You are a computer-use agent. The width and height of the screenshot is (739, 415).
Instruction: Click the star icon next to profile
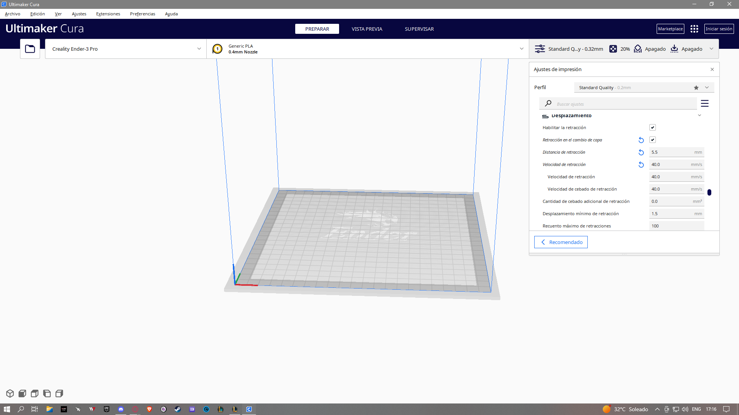[x=696, y=88]
